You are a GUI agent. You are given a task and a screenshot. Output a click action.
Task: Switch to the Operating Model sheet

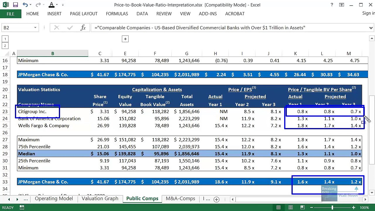click(54, 199)
